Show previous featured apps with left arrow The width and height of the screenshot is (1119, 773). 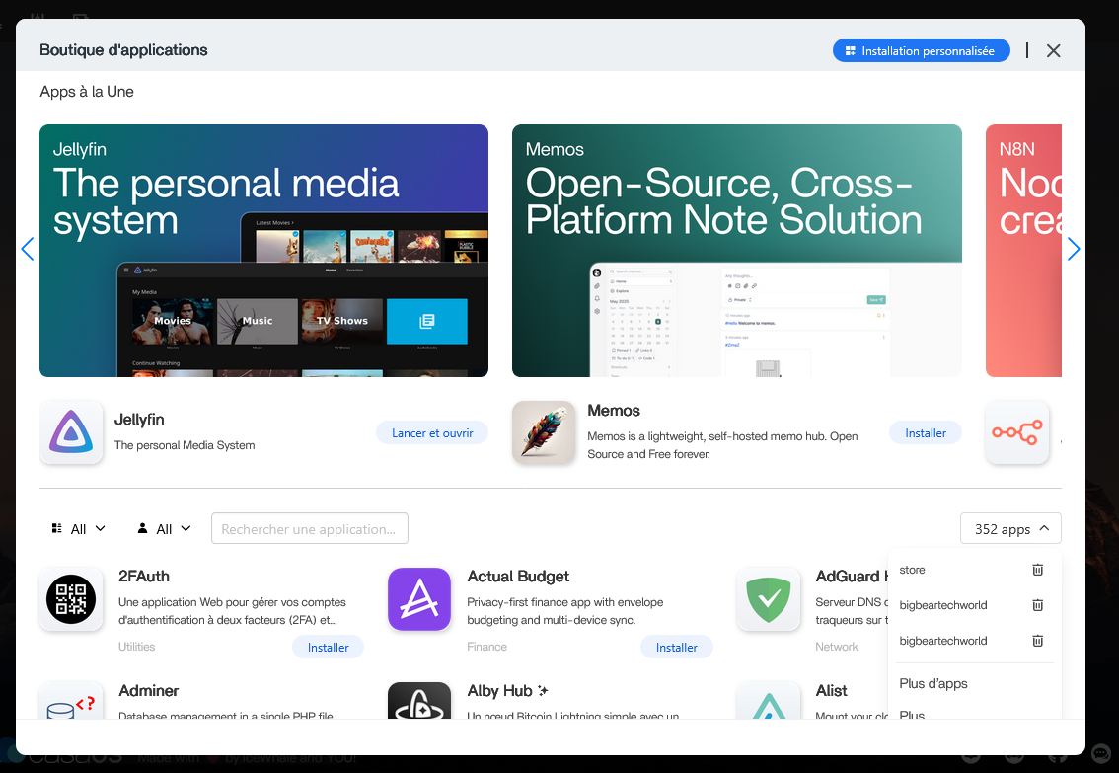(28, 250)
